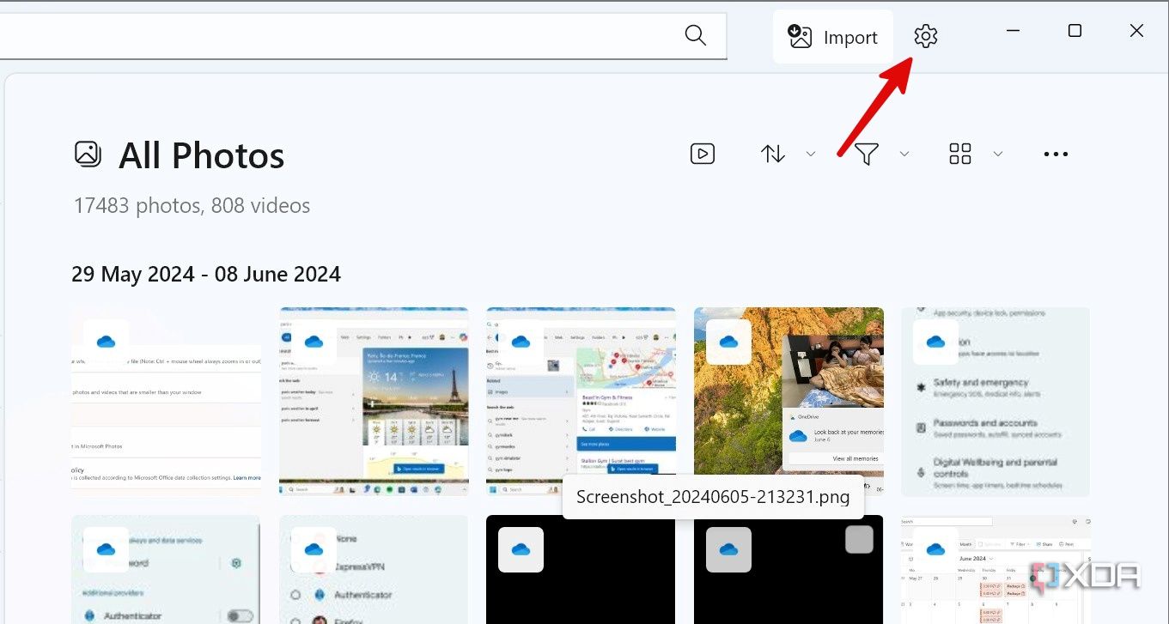Open the See more ellipsis menu
Screen dimensions: 1169x624
[1055, 154]
